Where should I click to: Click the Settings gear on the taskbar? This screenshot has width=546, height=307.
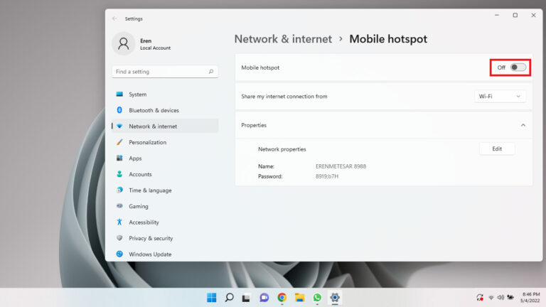click(x=335, y=298)
